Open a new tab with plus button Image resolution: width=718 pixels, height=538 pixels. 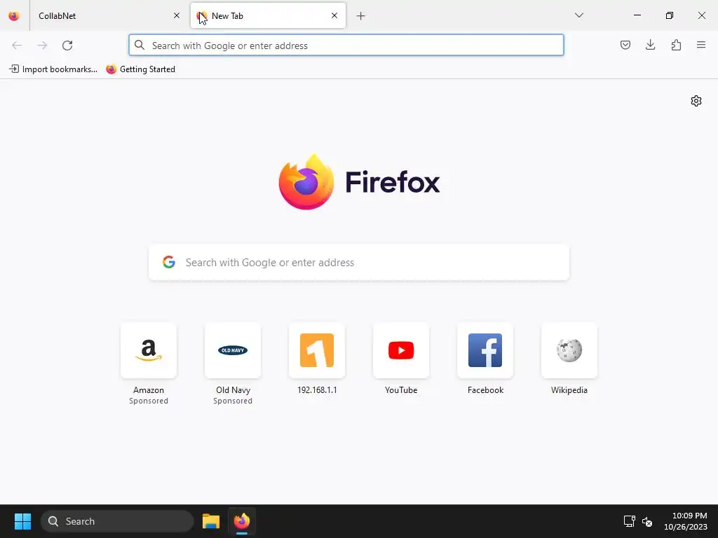[361, 16]
